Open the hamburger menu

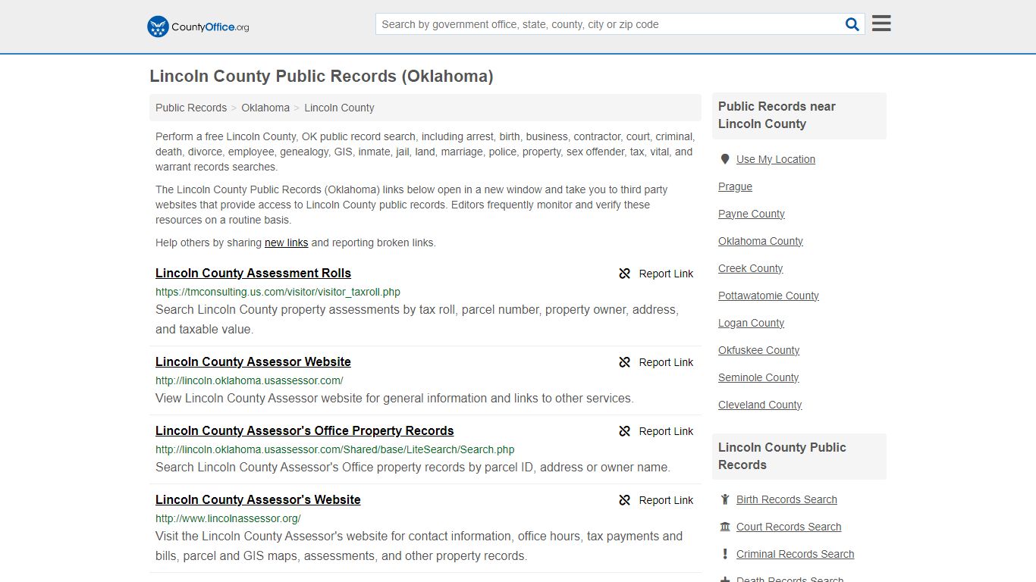(881, 23)
